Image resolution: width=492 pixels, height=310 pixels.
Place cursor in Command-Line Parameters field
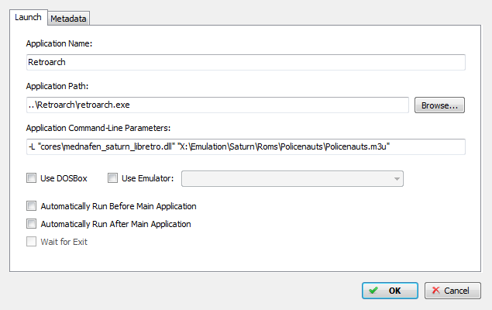pos(246,146)
